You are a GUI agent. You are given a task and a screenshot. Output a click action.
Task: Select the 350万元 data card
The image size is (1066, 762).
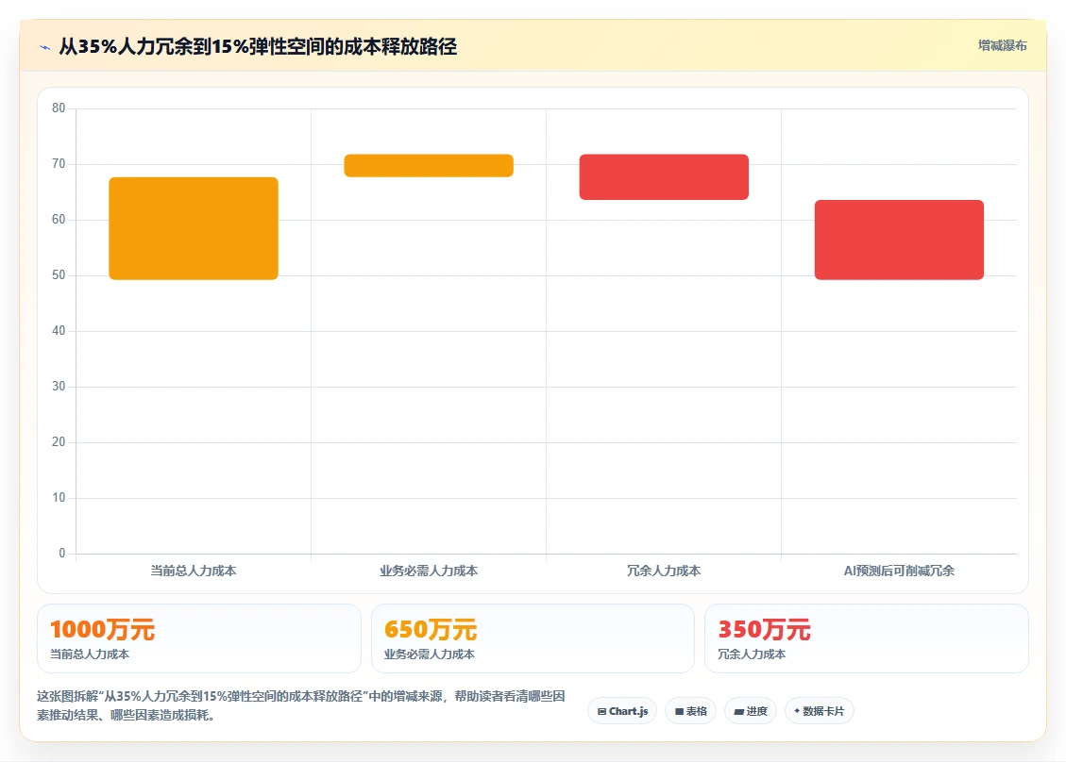pyautogui.click(x=867, y=638)
